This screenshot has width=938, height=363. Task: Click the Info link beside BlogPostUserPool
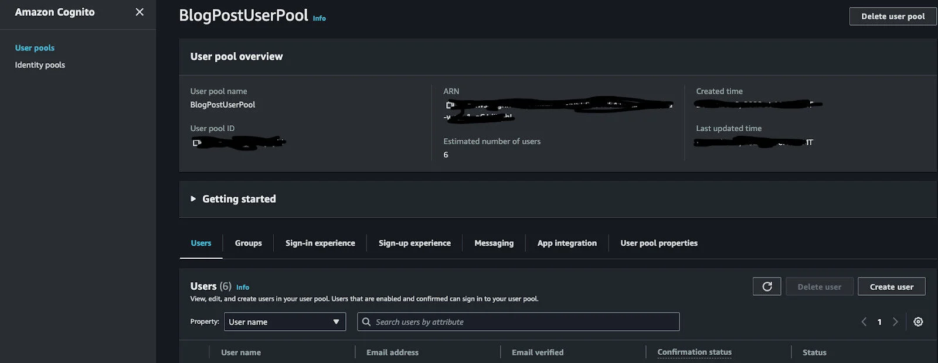click(319, 18)
